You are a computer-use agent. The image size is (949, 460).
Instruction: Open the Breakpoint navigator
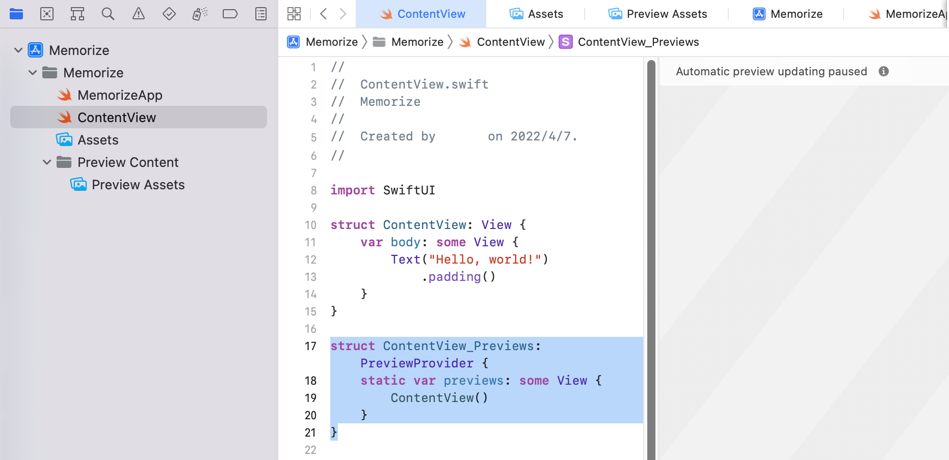pyautogui.click(x=230, y=14)
